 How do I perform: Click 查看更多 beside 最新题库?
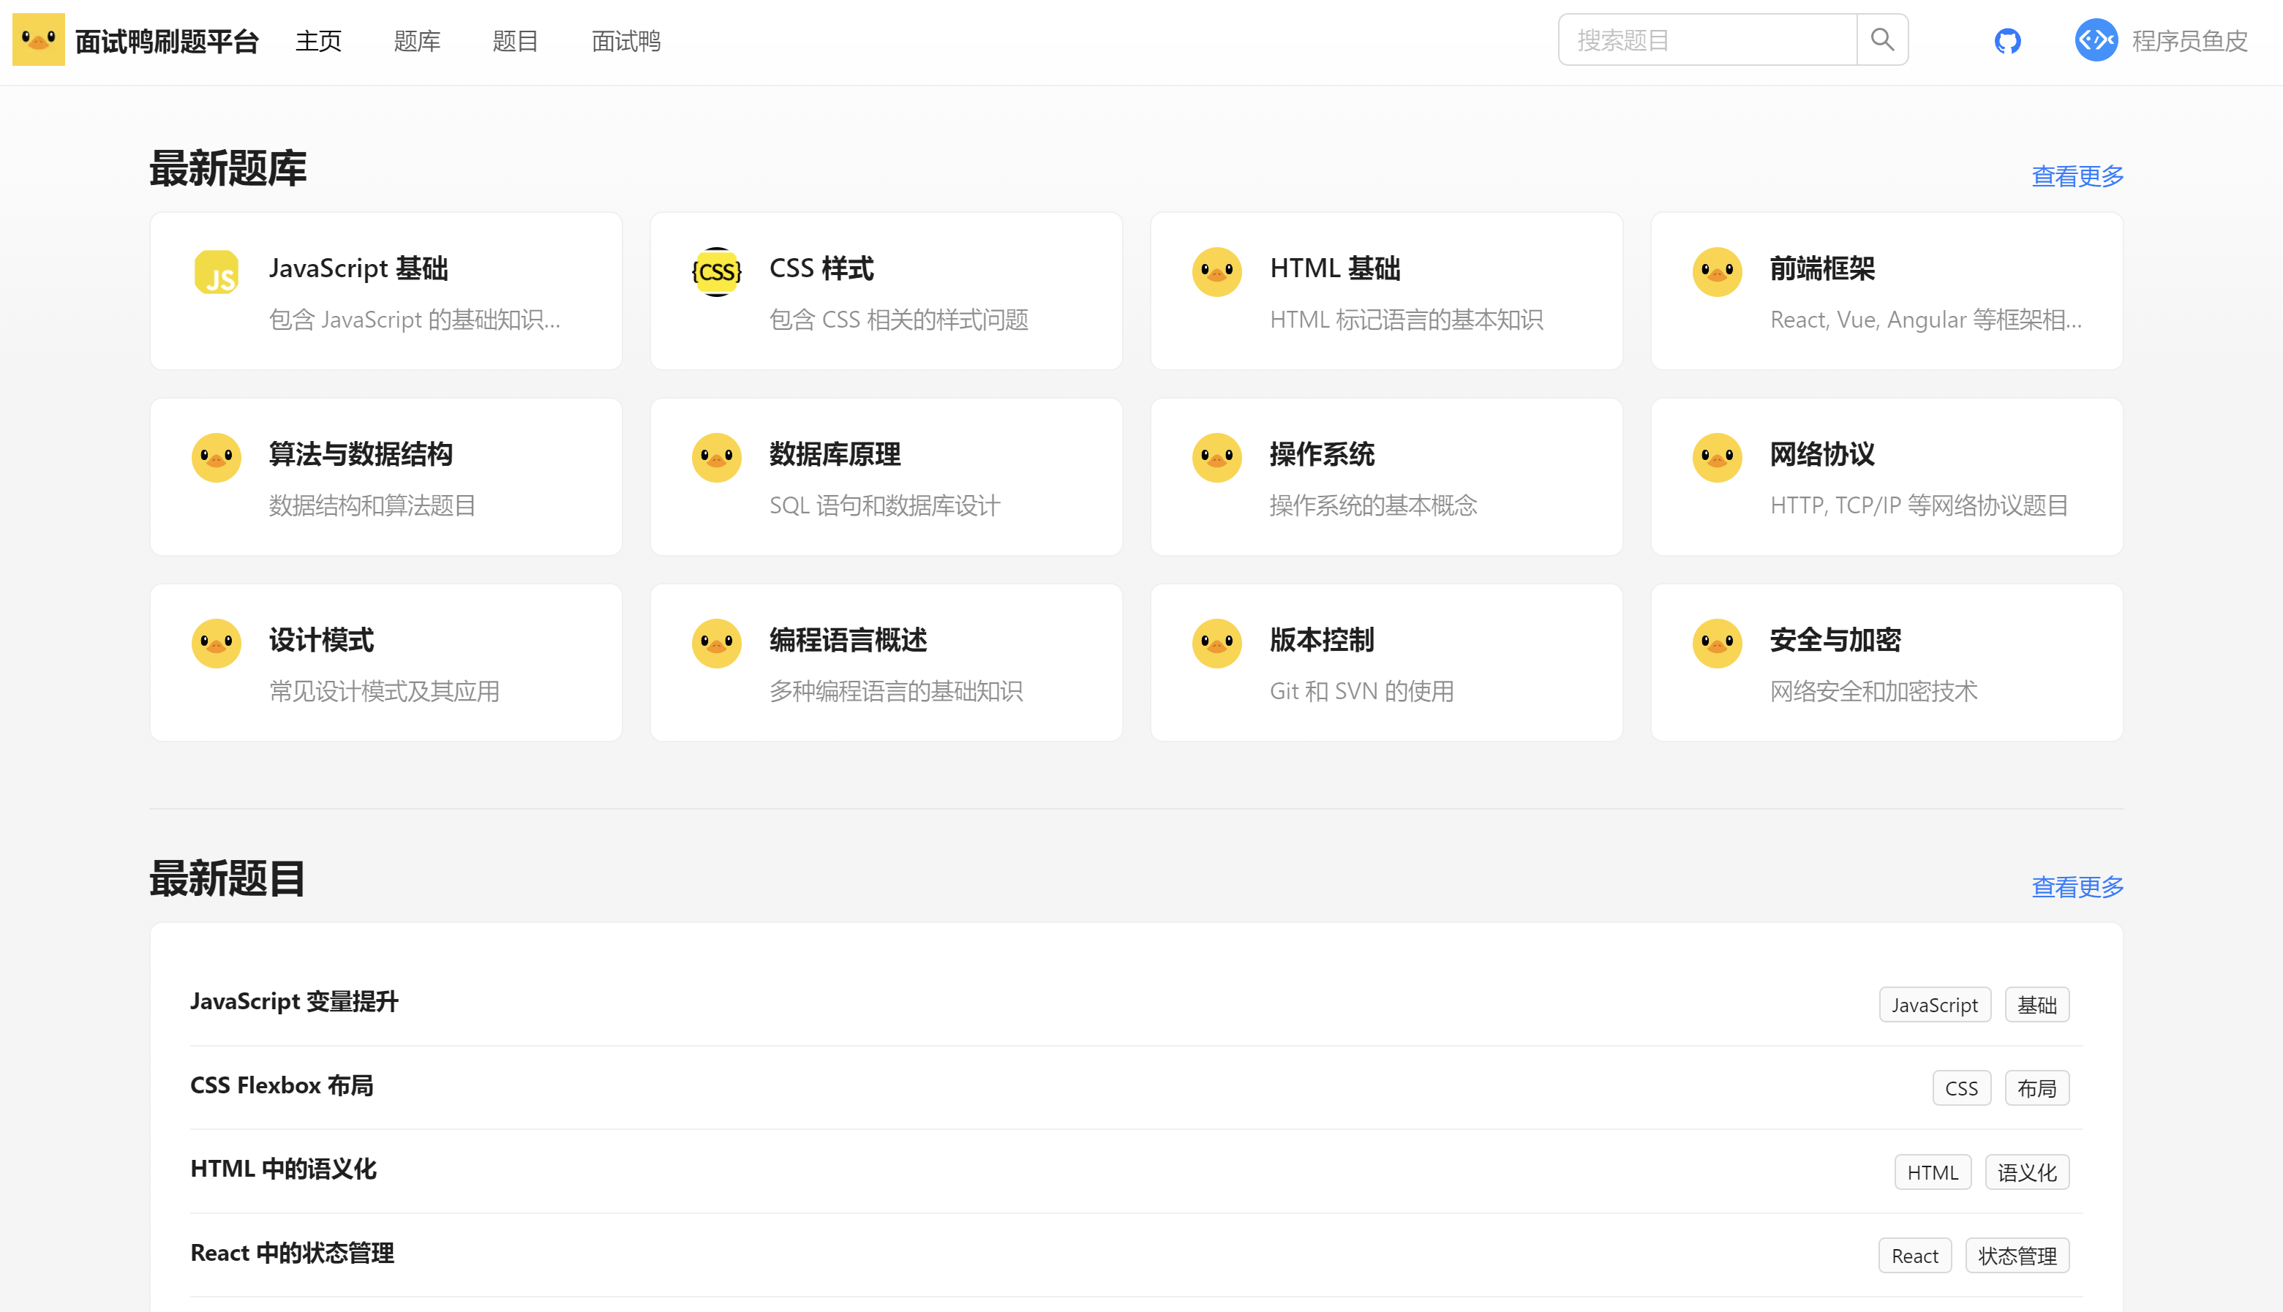[2077, 176]
